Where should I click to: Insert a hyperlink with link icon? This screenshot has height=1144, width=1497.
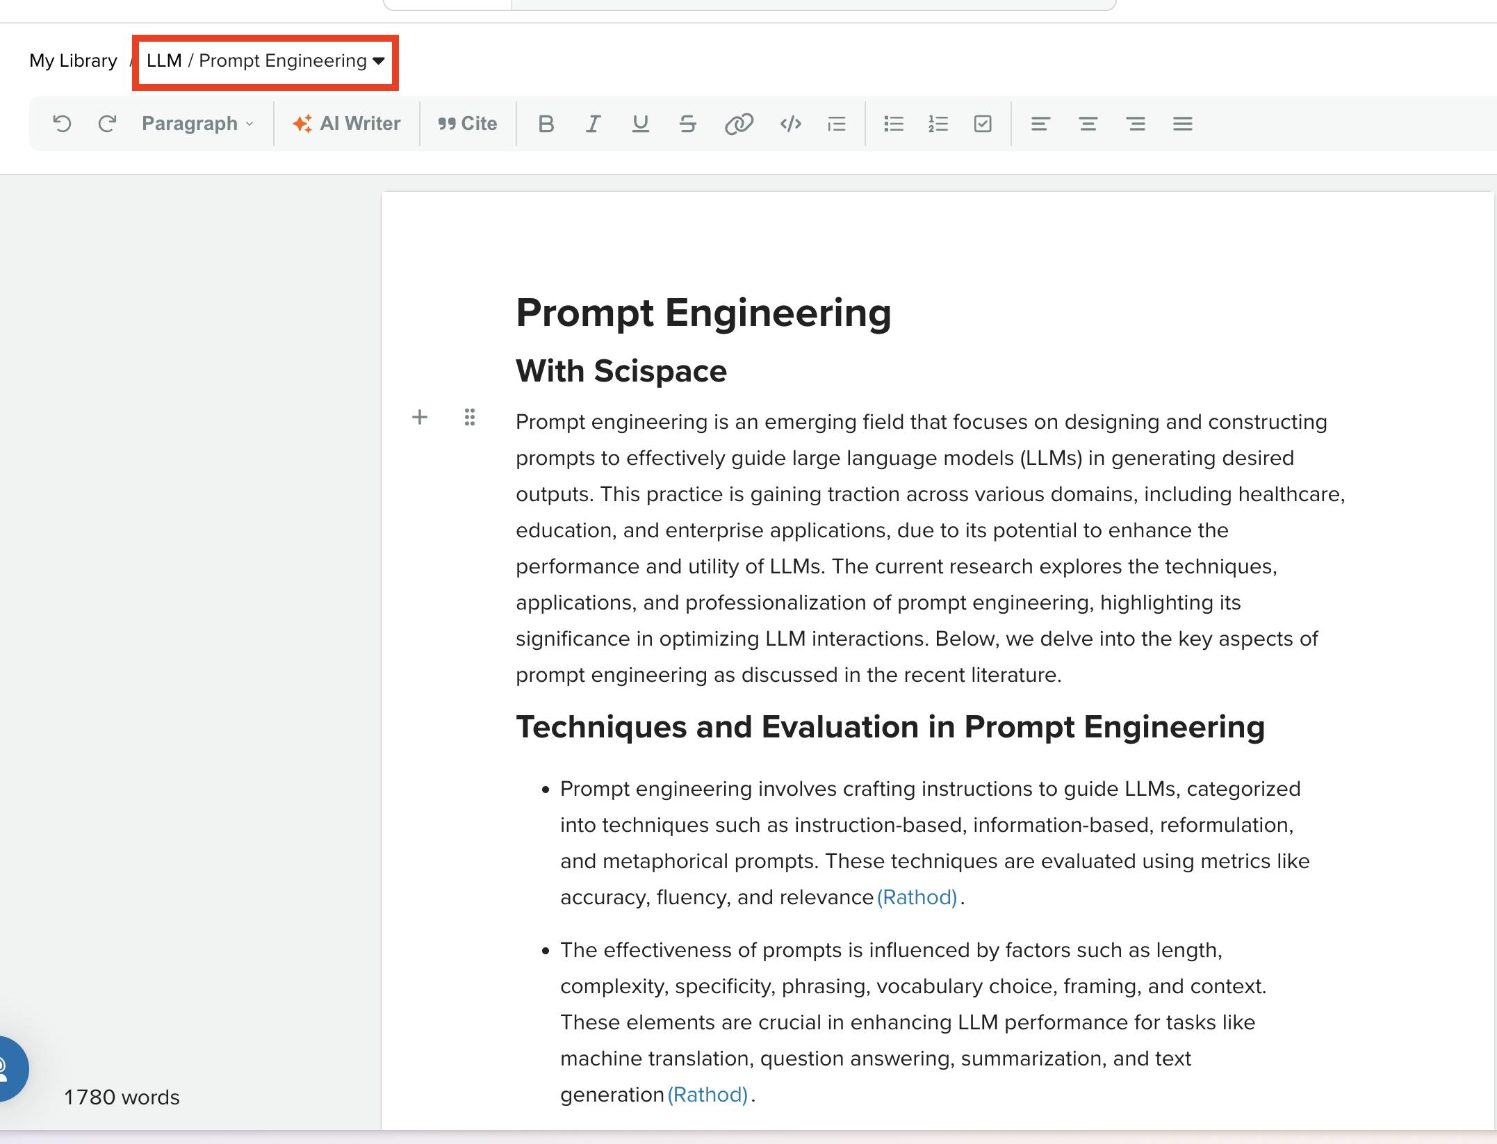(738, 124)
